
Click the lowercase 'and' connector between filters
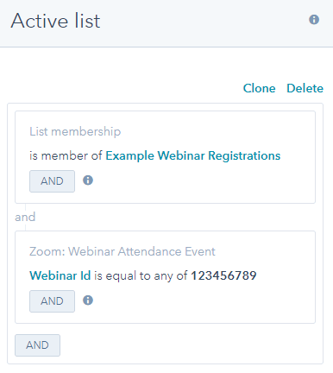click(x=25, y=217)
